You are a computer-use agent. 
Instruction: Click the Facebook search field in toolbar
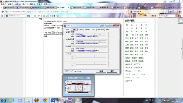15,16
